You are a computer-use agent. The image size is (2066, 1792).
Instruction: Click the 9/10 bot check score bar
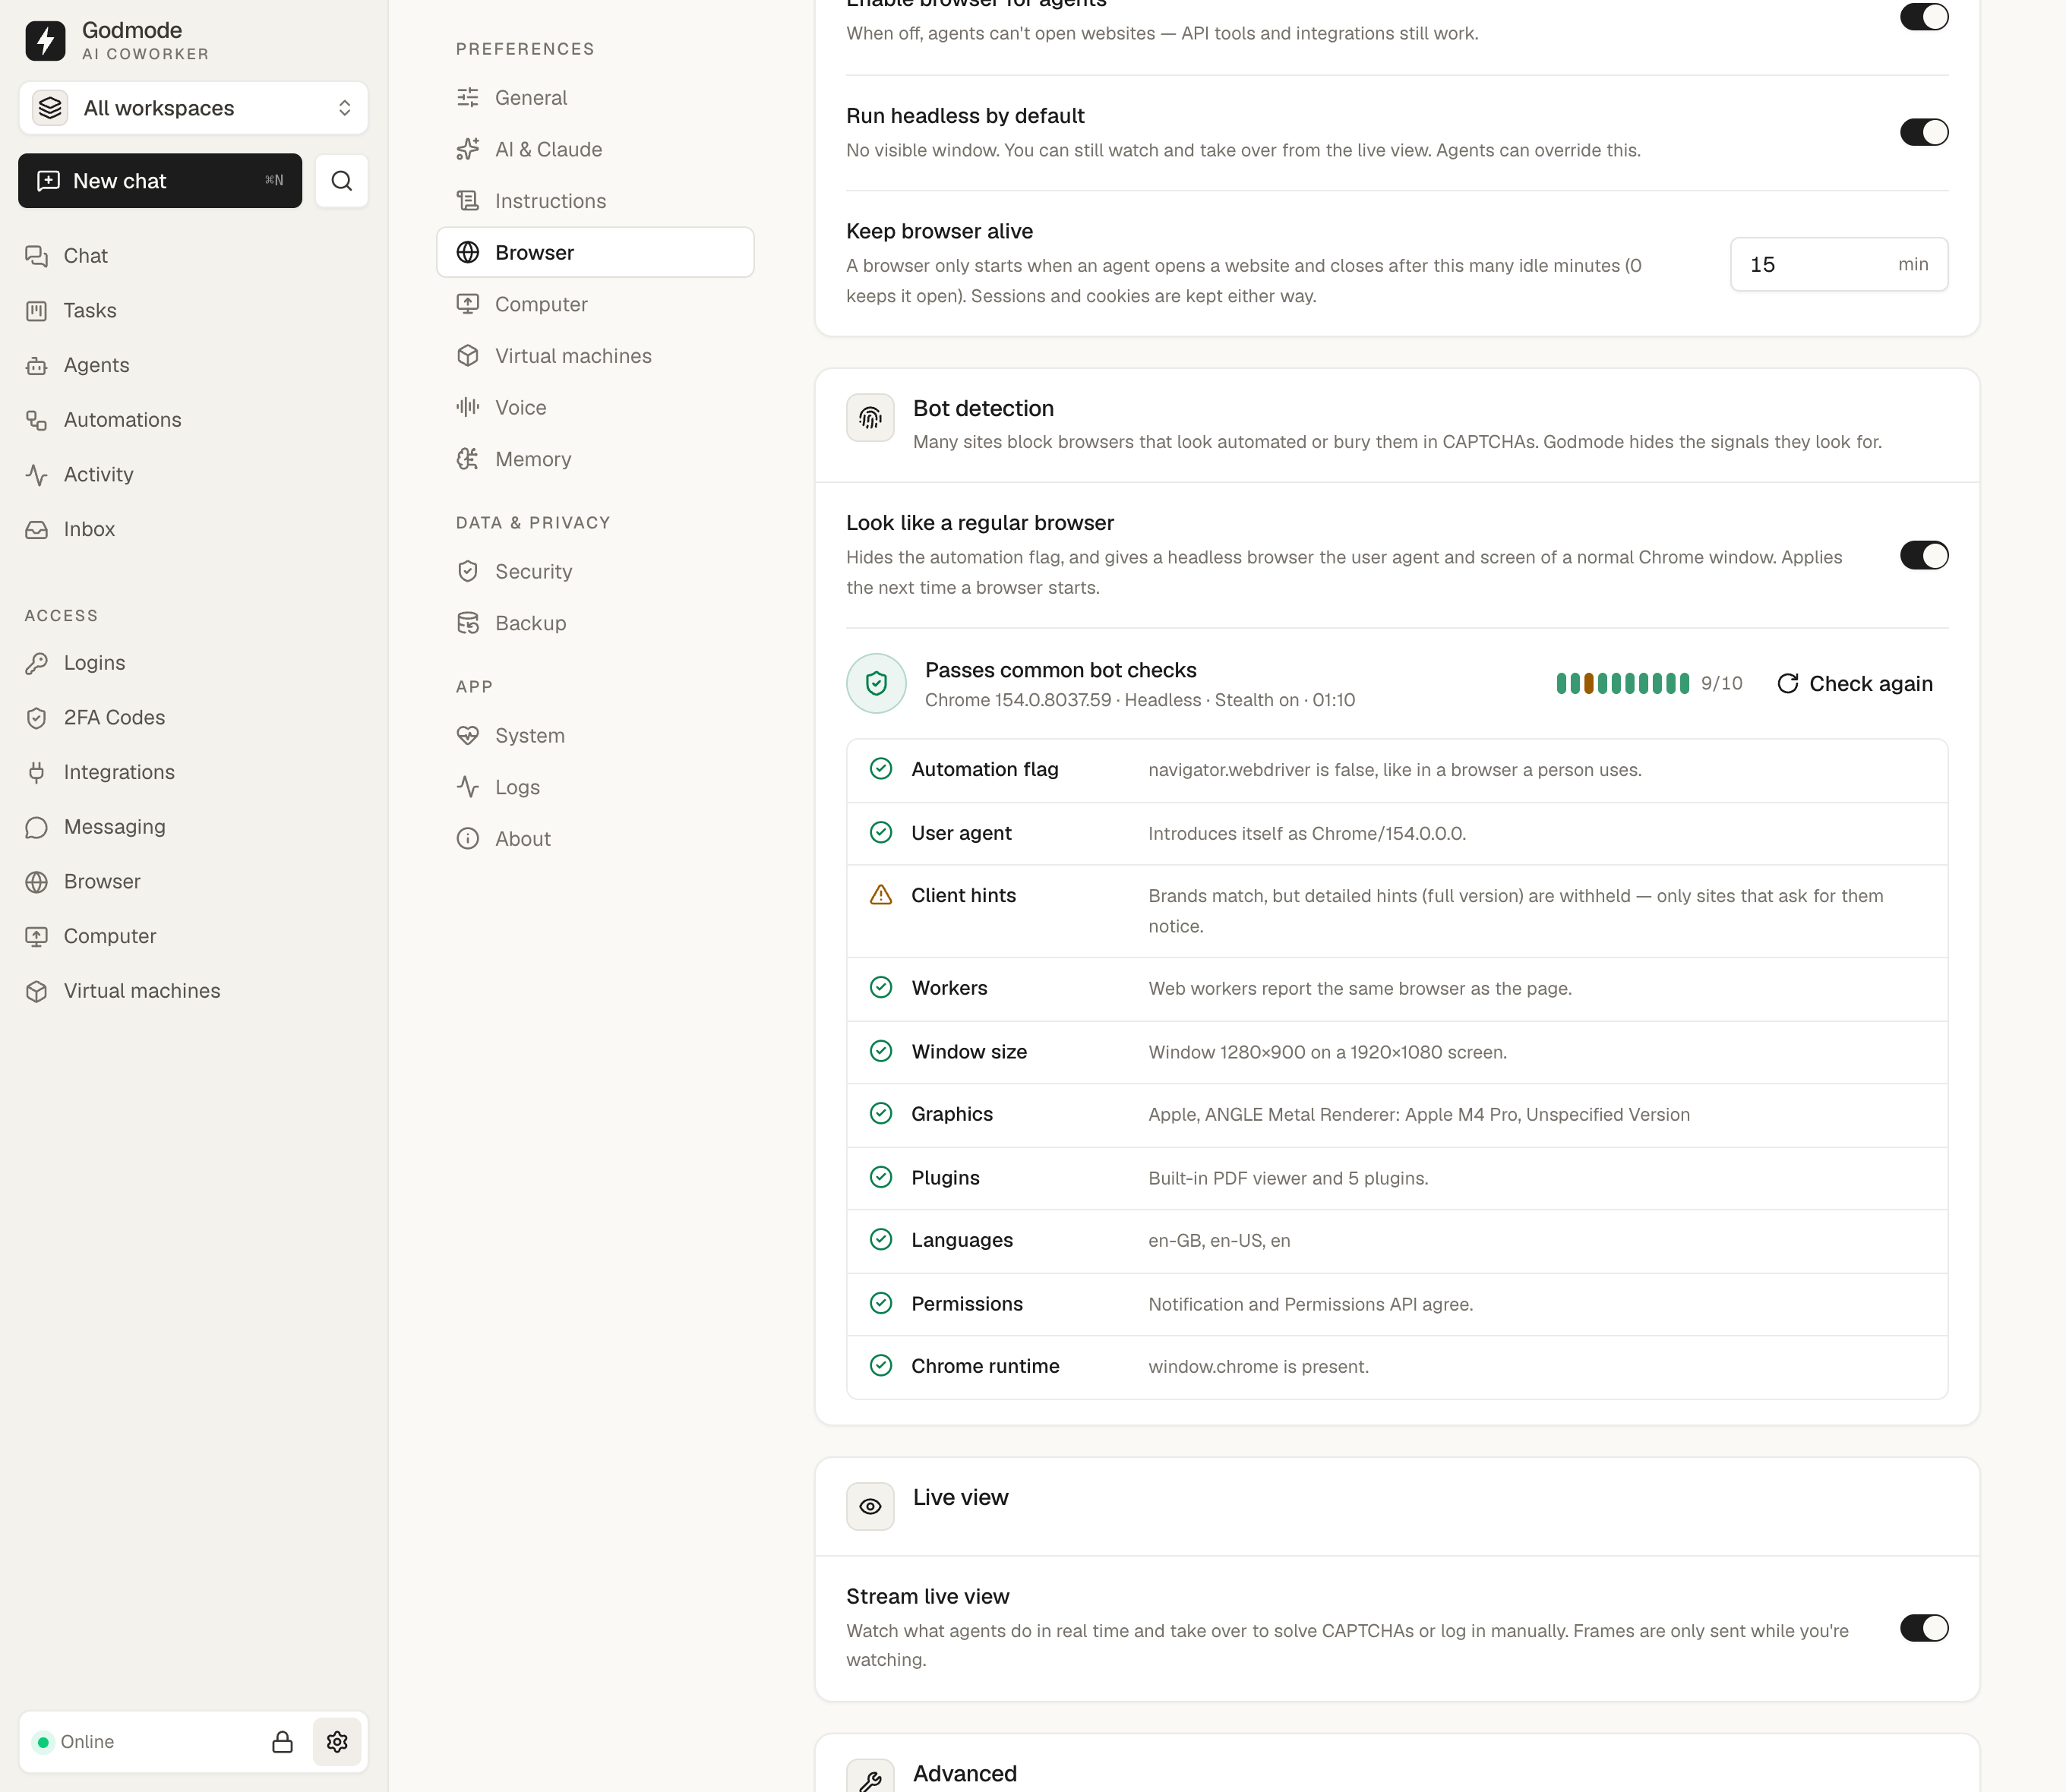1622,683
